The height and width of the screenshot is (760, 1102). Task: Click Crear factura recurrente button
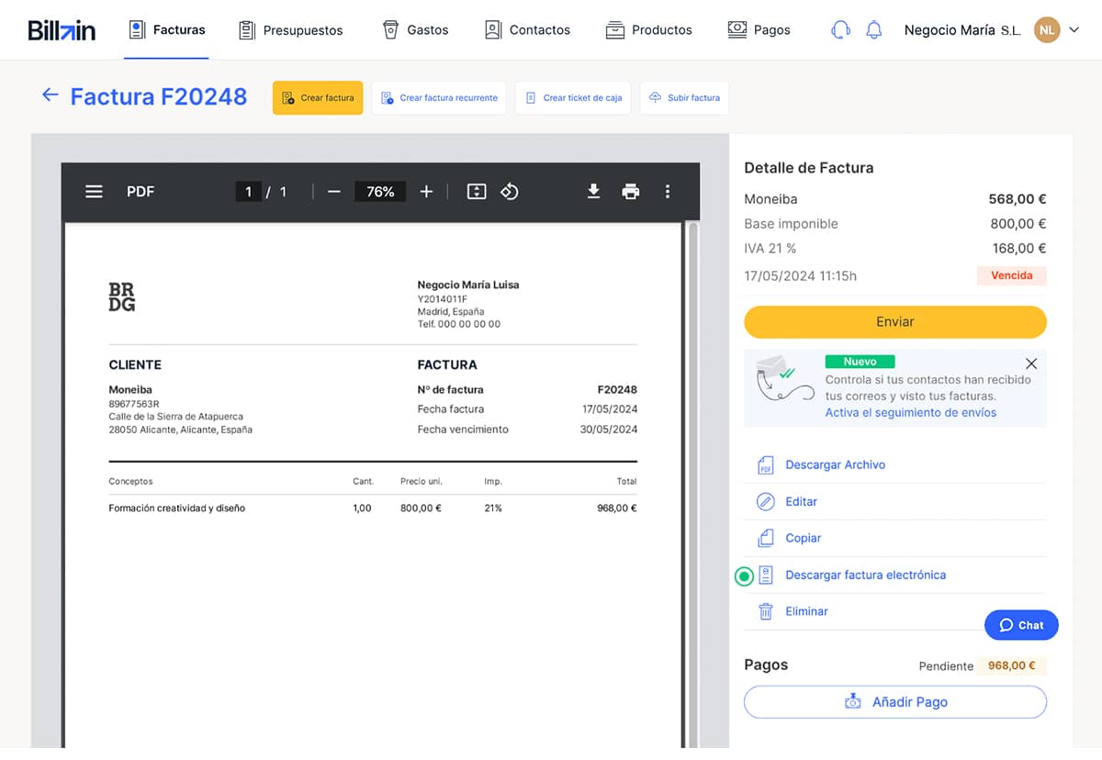click(439, 98)
